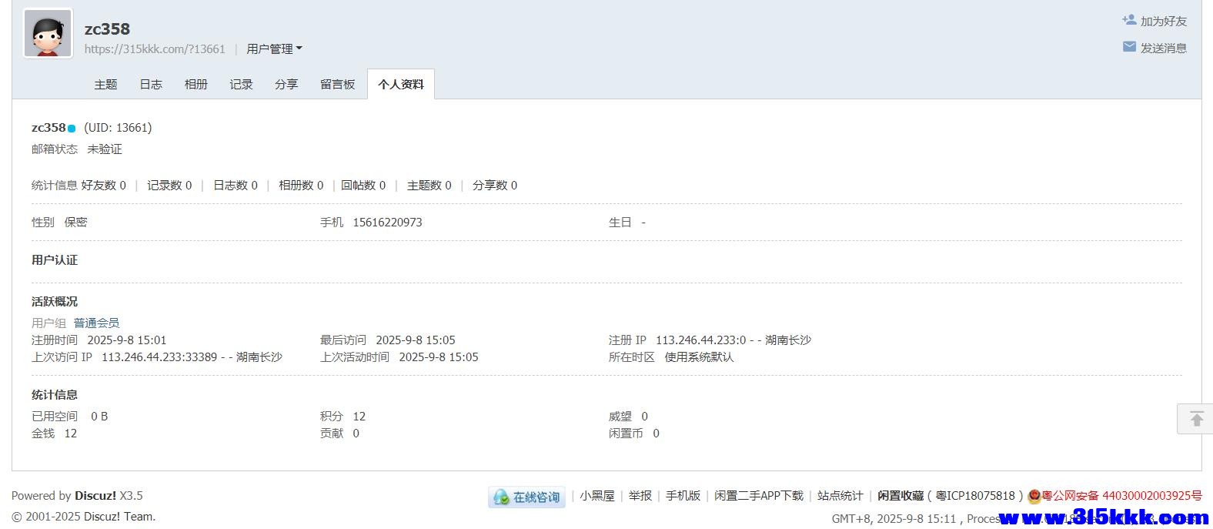The width and height of the screenshot is (1213, 529).
Task: Click the blue online status dot
Action: (x=72, y=129)
